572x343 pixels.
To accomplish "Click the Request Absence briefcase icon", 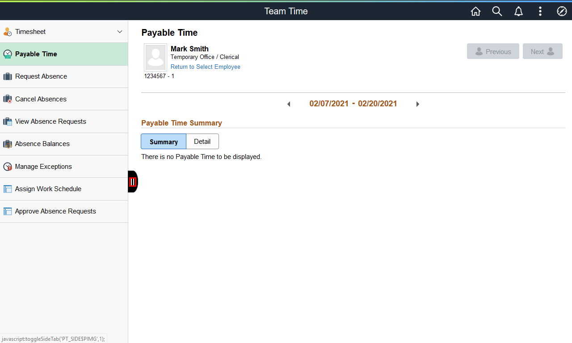I will click(8, 76).
